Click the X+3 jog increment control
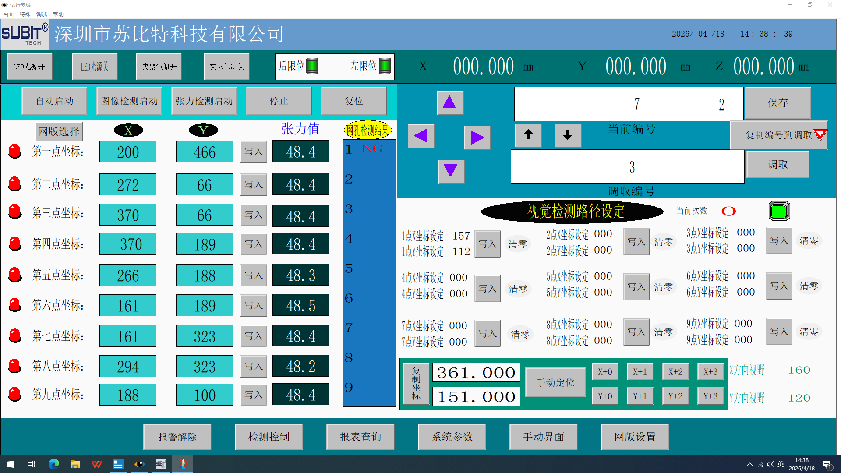Image resolution: width=841 pixels, height=473 pixels. coord(710,371)
